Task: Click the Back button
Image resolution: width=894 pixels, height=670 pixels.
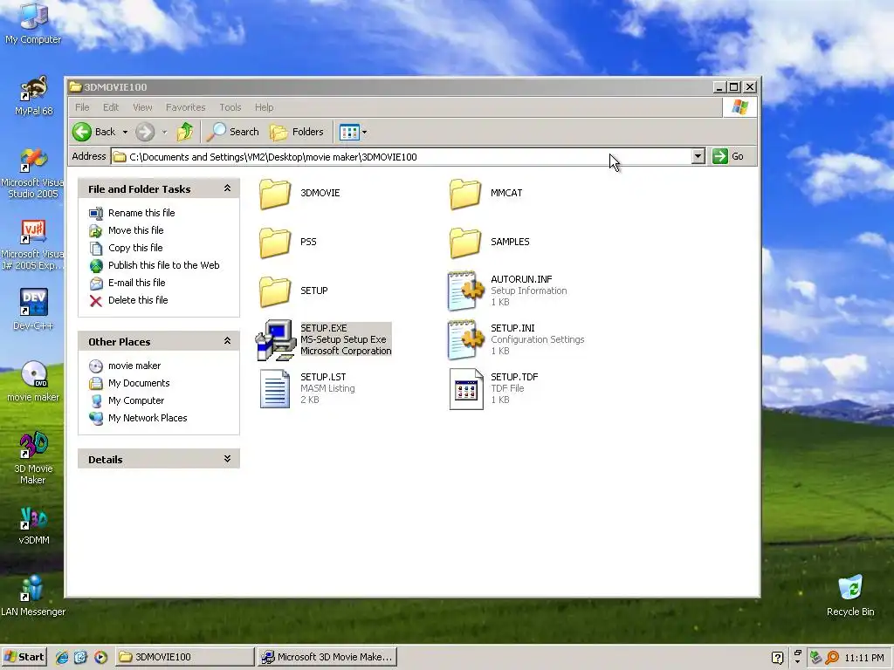Action: (x=94, y=133)
